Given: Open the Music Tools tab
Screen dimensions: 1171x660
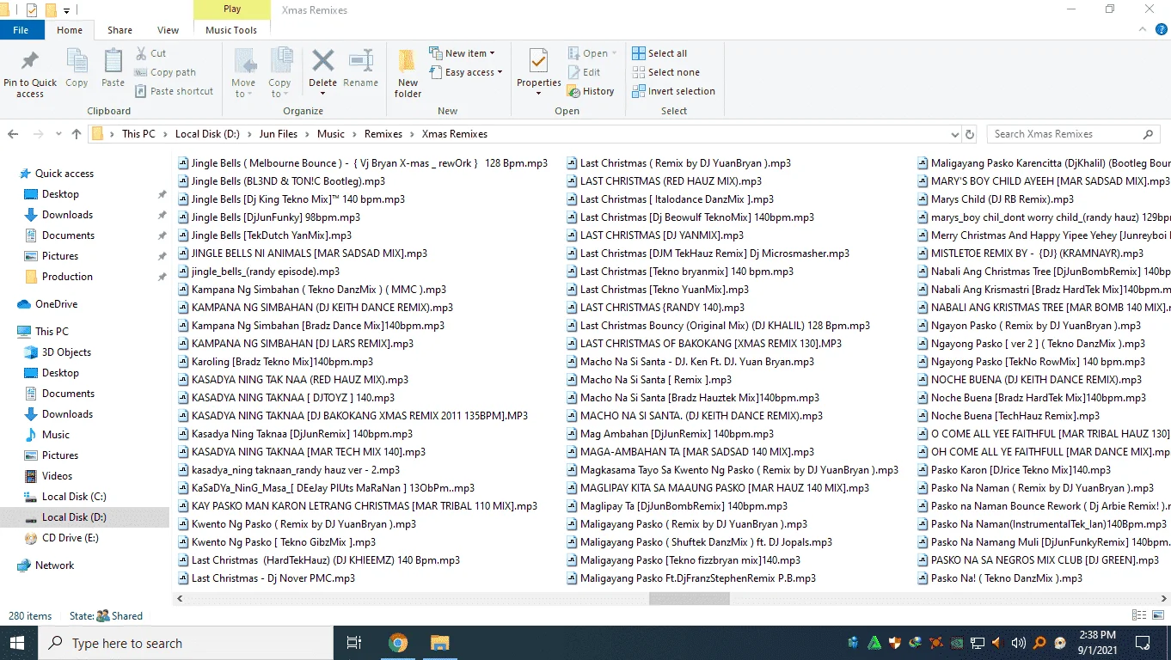Looking at the screenshot, I should click(231, 30).
